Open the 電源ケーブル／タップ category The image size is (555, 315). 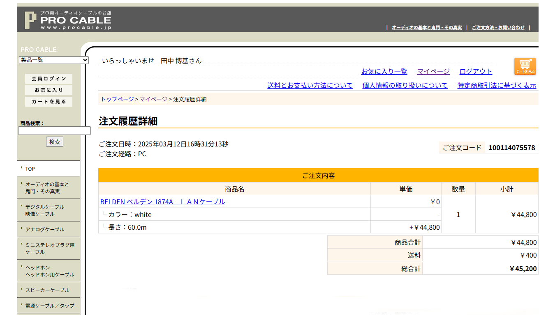coord(49,306)
